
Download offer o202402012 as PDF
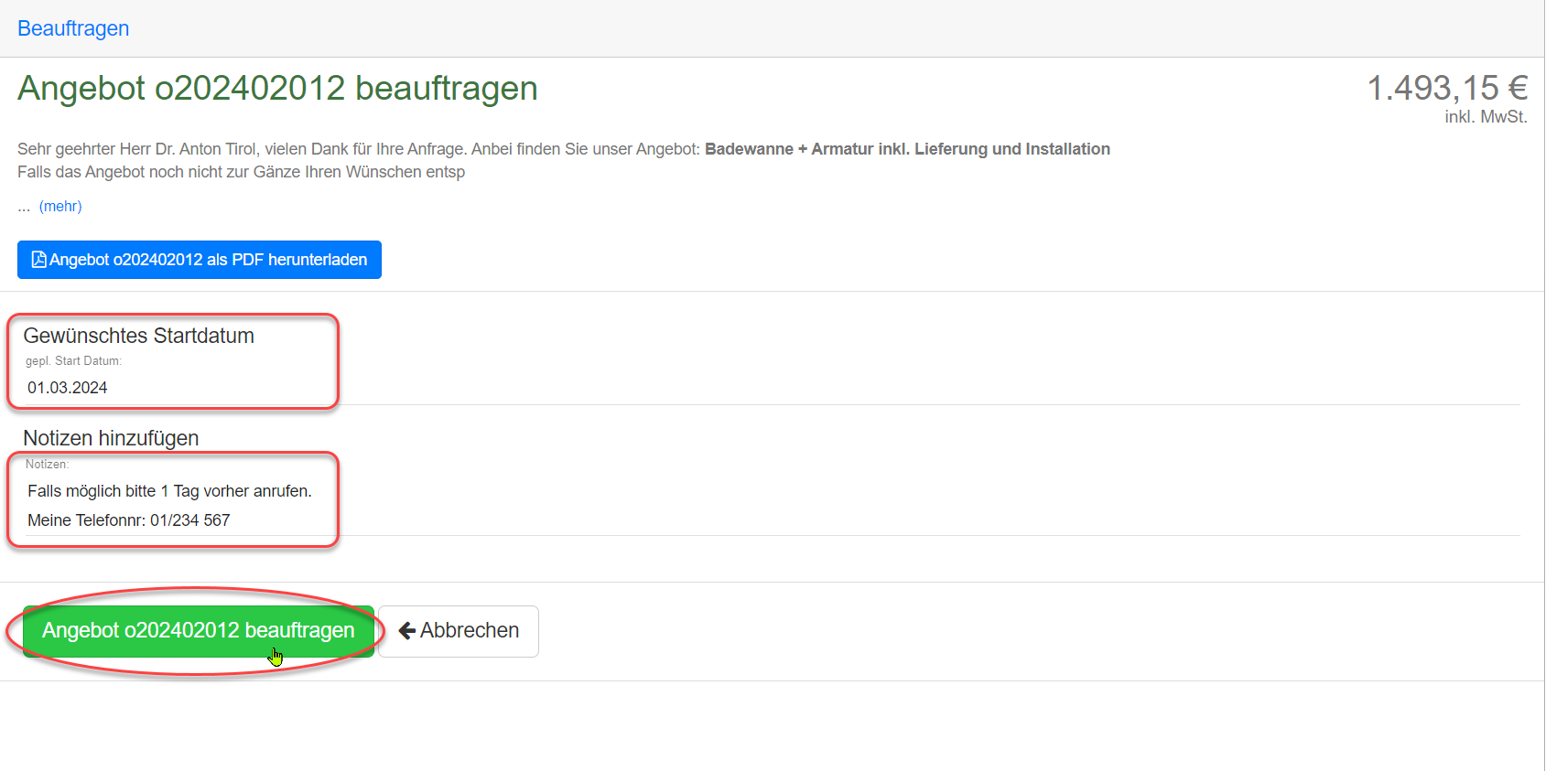pos(200,260)
